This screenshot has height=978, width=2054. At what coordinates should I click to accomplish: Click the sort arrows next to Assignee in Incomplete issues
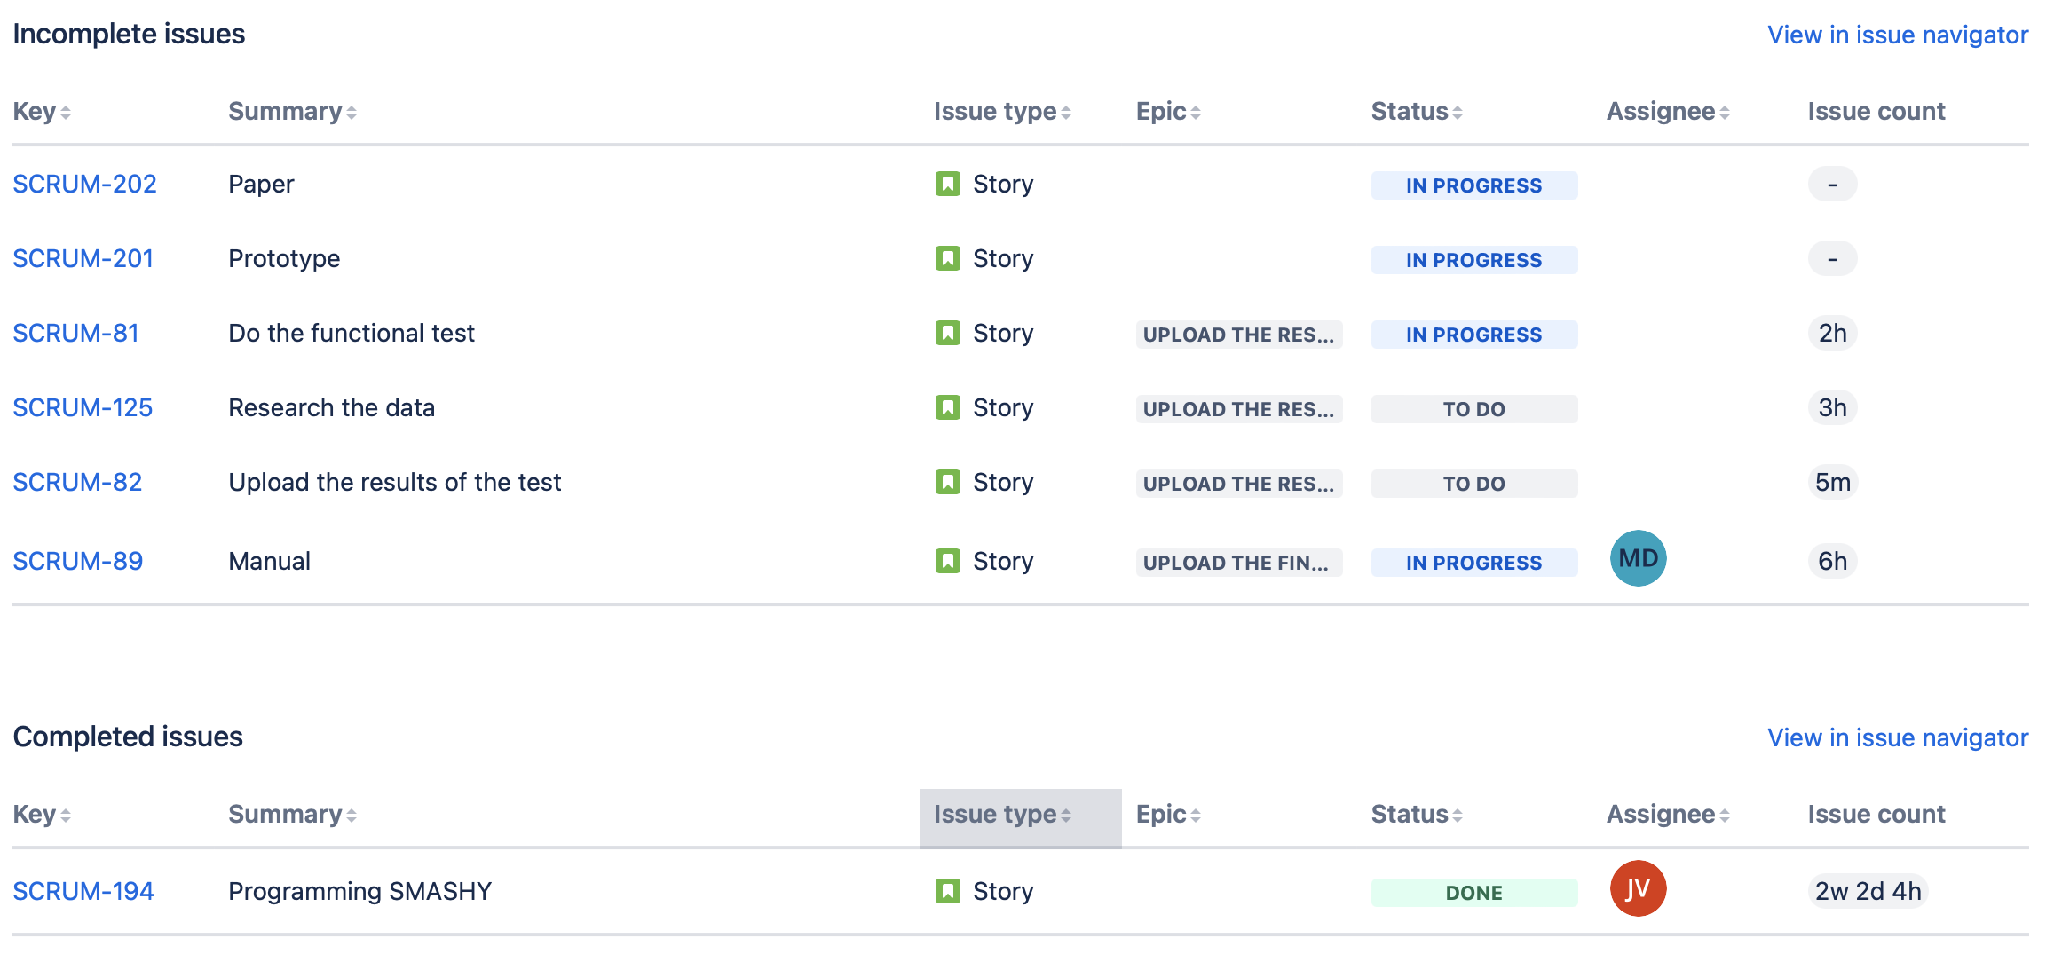[x=1724, y=113]
